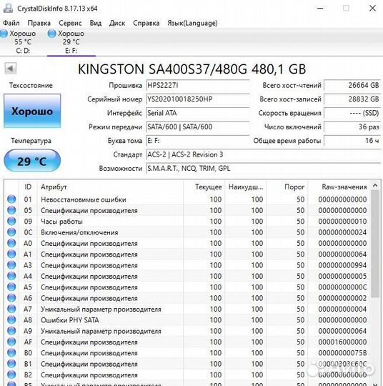The image size is (383, 386).
Task: Click power-on count value 36 раз
Action: pyautogui.click(x=352, y=127)
